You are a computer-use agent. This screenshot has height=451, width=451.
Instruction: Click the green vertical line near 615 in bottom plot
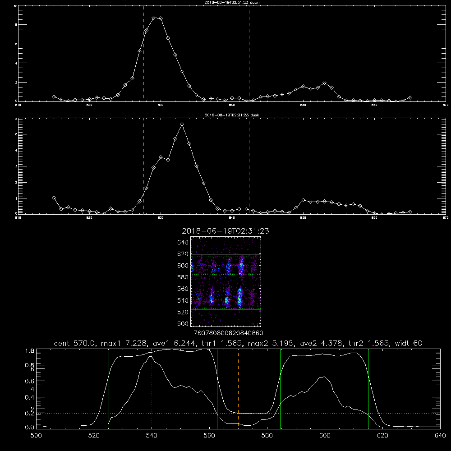pos(368,389)
